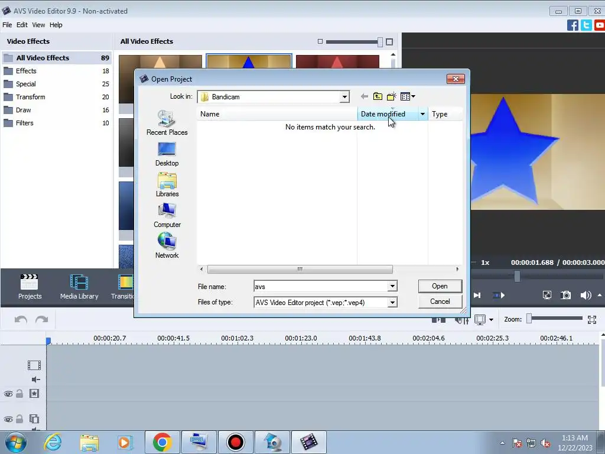Click the preview playback position slider

pos(517,277)
